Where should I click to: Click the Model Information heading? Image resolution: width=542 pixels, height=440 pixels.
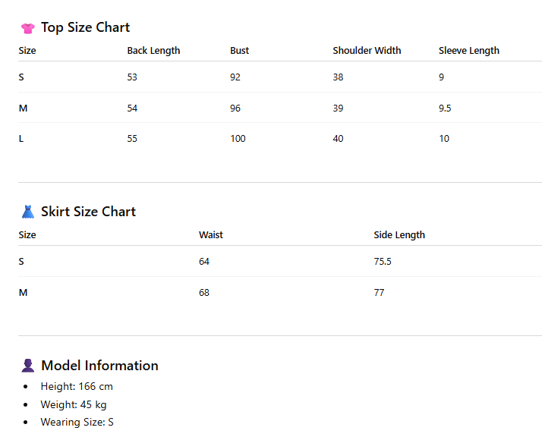99,366
